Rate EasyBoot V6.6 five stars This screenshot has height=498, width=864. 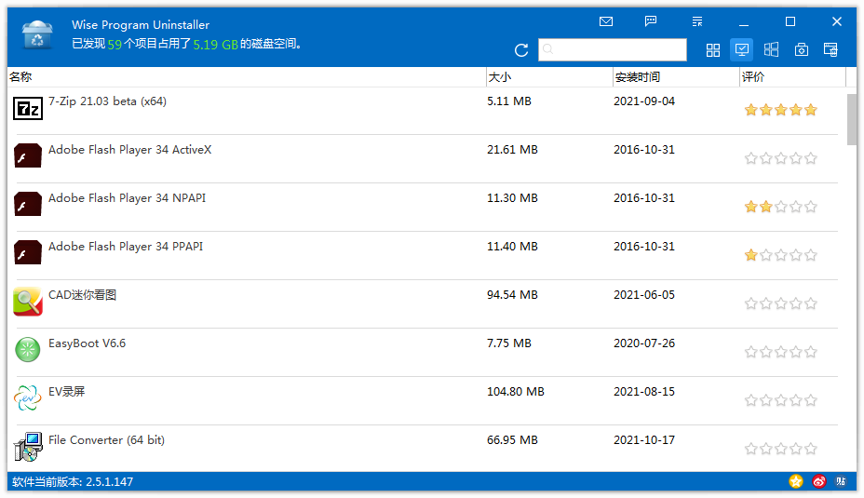coord(811,352)
